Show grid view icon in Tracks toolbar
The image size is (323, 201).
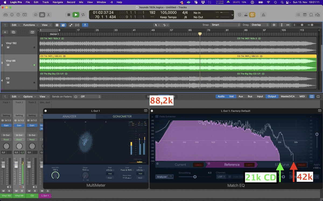(57, 25)
